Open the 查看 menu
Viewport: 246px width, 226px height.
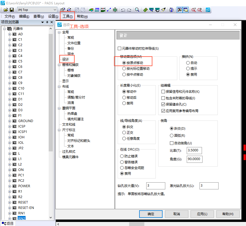38,16
